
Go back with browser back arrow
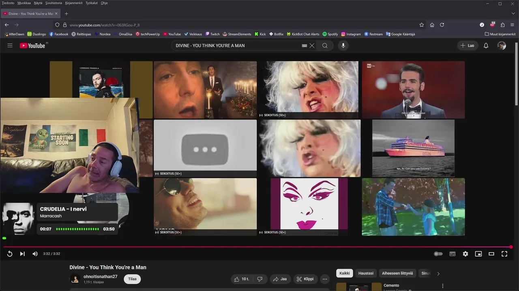[6, 25]
